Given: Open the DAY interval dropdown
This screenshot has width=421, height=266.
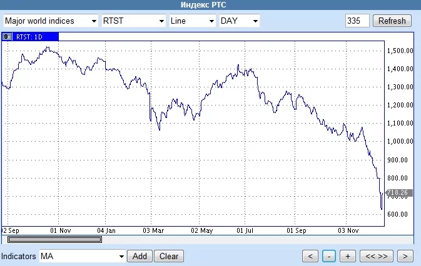Looking at the screenshot, I should (239, 21).
